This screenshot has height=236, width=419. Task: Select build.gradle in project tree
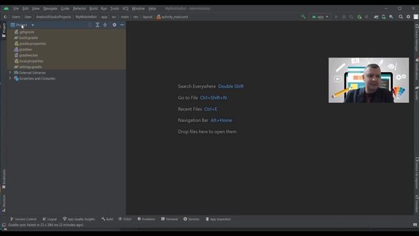[x=28, y=38]
